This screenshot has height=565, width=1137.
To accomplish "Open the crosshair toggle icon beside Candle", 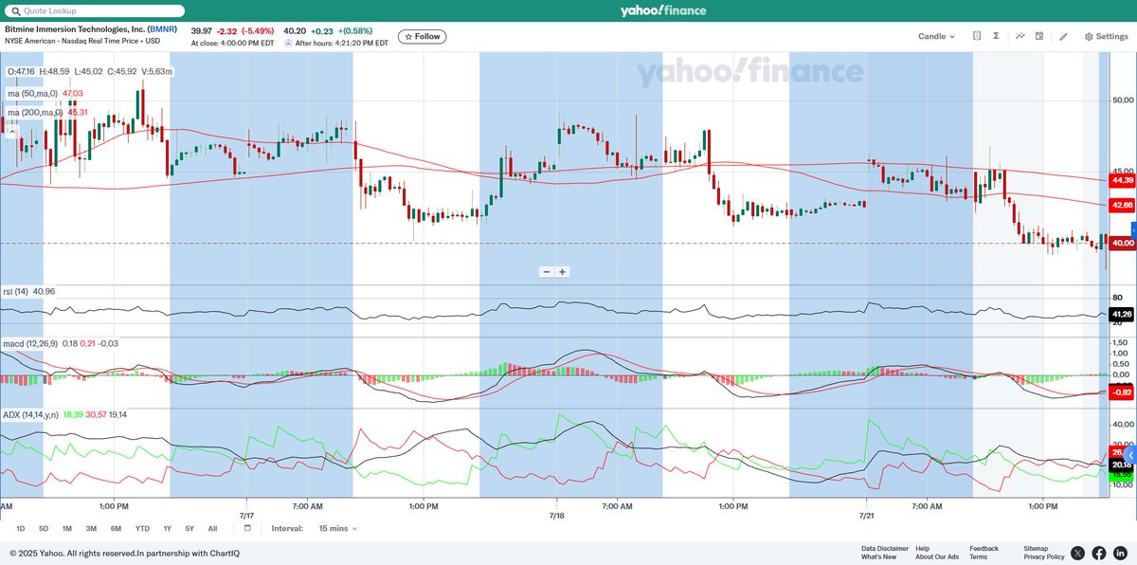I will click(x=977, y=36).
